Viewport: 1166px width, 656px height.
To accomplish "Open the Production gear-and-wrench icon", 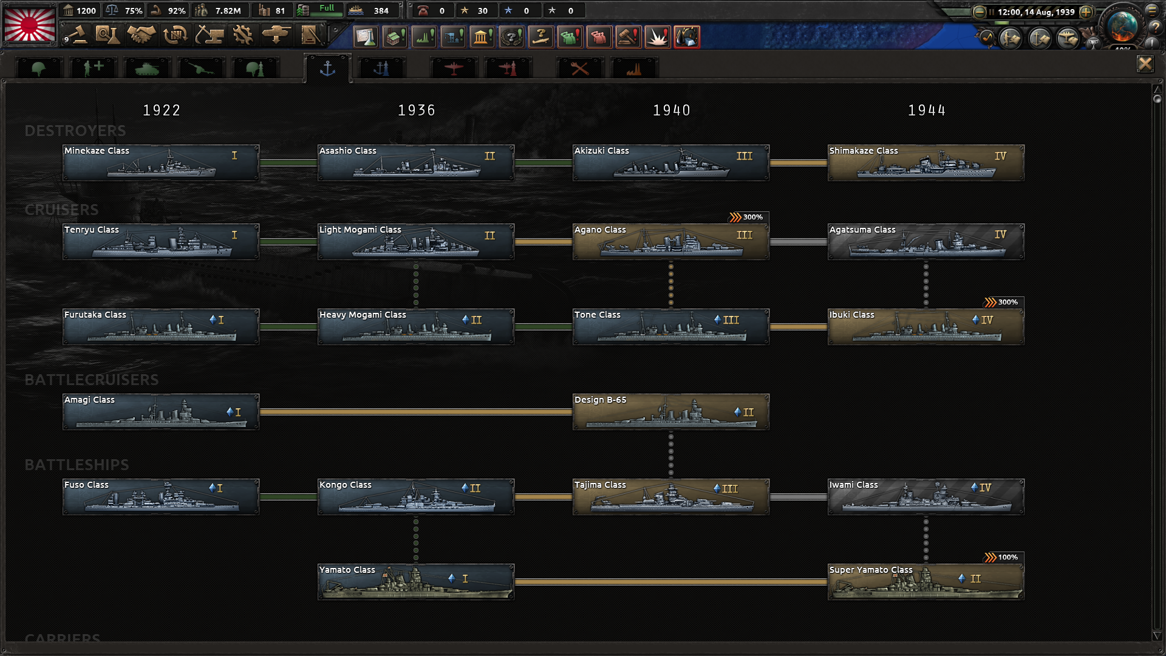I will click(243, 35).
